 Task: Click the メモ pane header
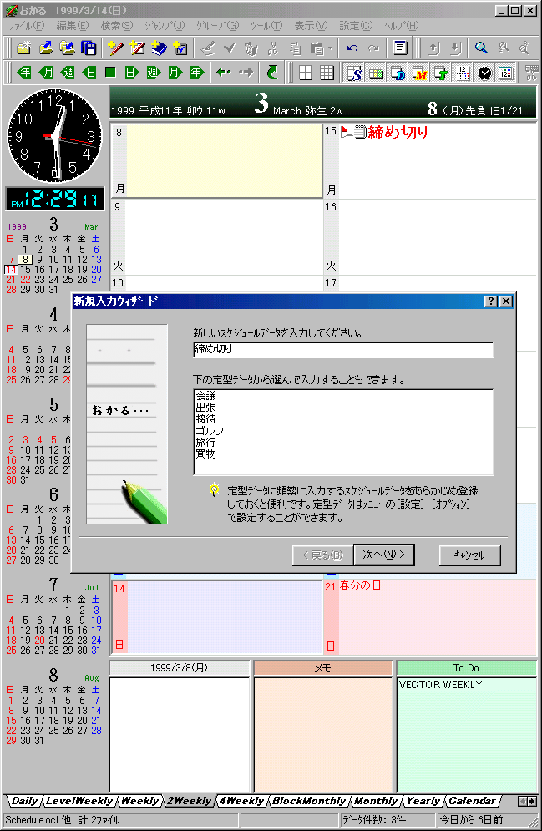coord(322,668)
